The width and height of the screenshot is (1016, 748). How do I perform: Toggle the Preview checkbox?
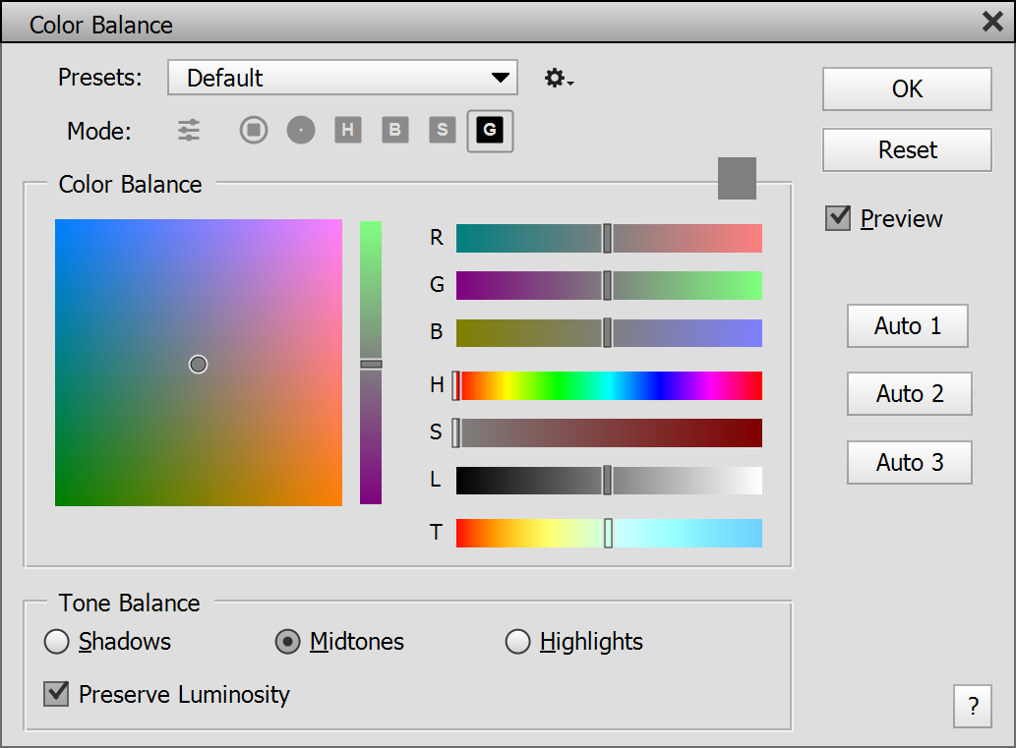[x=838, y=218]
